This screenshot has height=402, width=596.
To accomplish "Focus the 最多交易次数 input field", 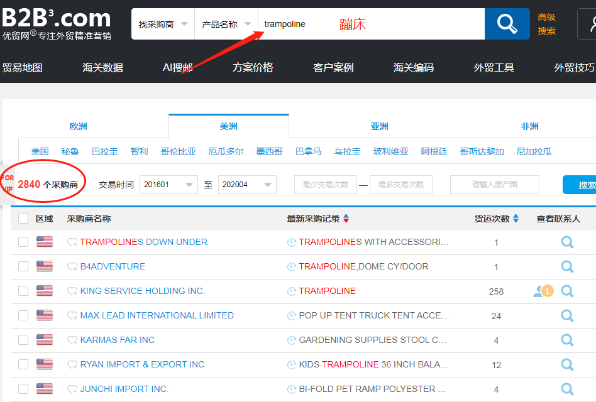I will tap(401, 185).
